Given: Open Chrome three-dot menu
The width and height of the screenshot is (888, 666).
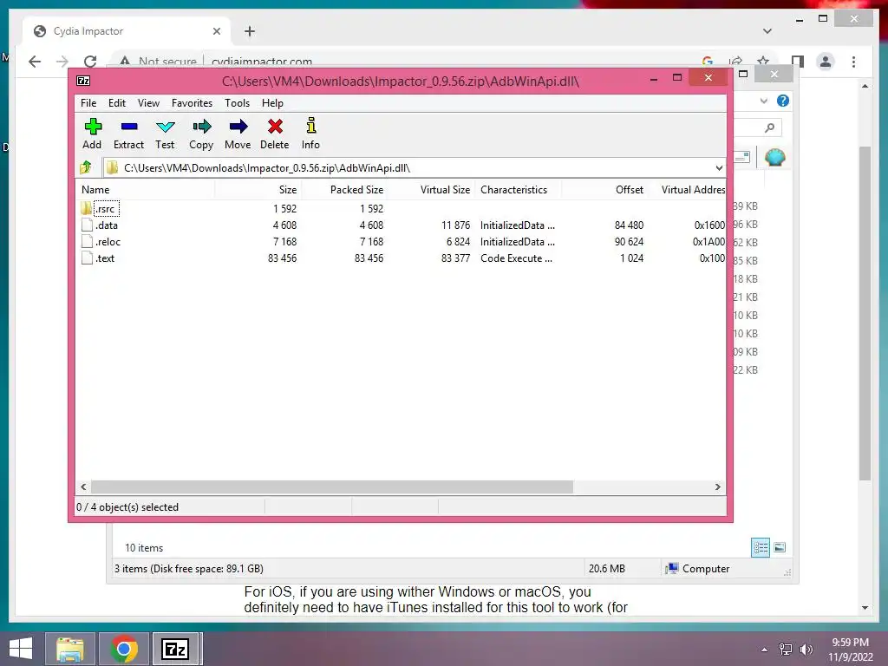Looking at the screenshot, I should [853, 62].
